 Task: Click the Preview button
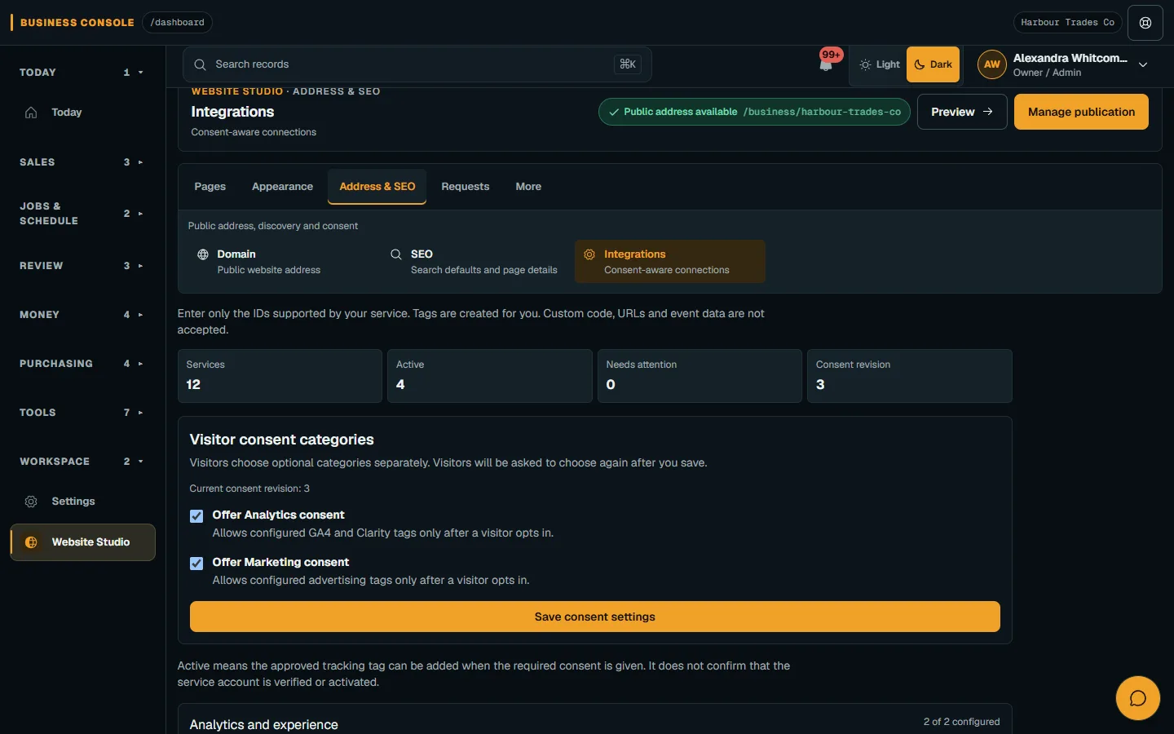(962, 112)
